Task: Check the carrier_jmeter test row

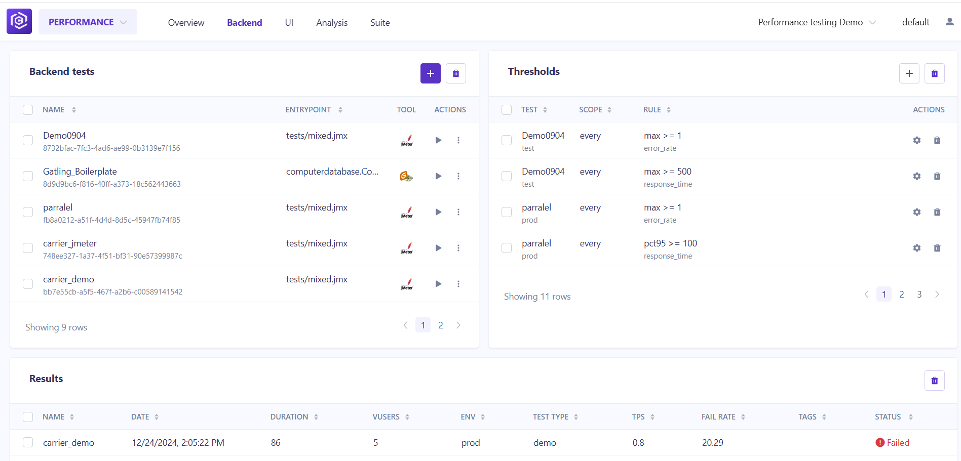Action: (28, 248)
